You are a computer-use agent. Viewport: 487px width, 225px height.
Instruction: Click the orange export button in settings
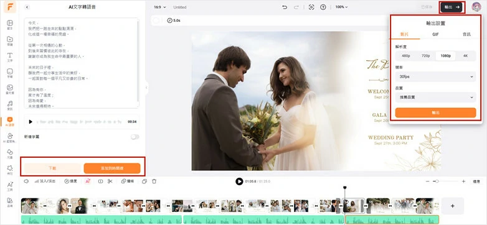click(435, 112)
